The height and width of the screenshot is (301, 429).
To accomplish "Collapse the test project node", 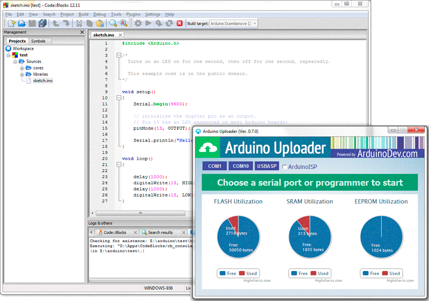I will coord(9,55).
